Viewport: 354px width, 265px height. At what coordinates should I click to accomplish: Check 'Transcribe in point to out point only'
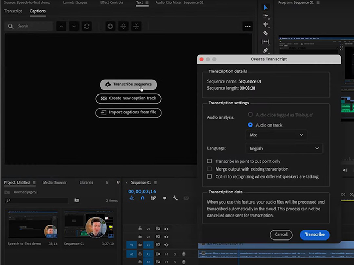210,161
